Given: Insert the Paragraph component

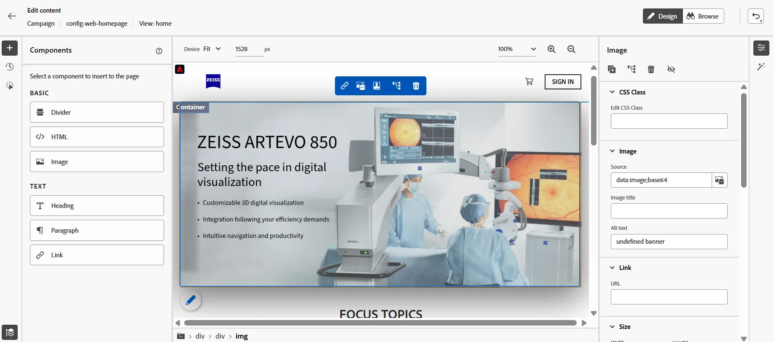Looking at the screenshot, I should (x=97, y=230).
